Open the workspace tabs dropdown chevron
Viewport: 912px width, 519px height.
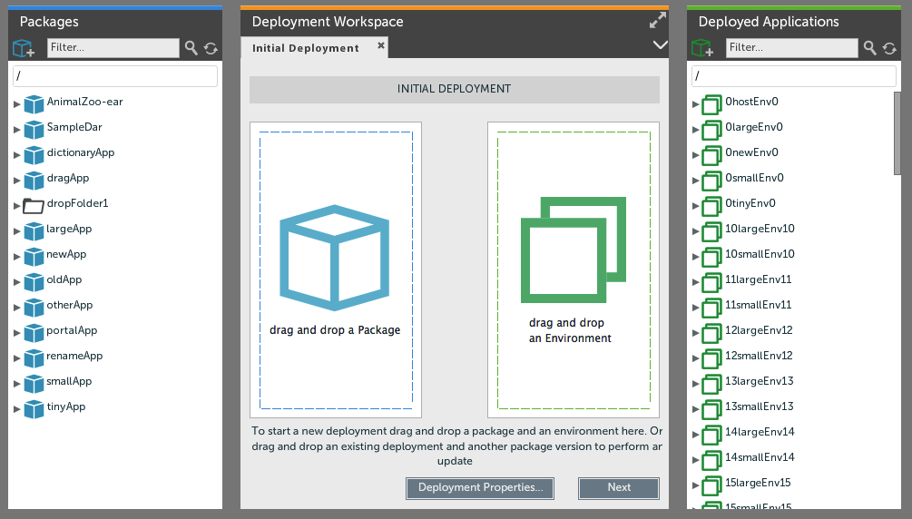[x=660, y=44]
